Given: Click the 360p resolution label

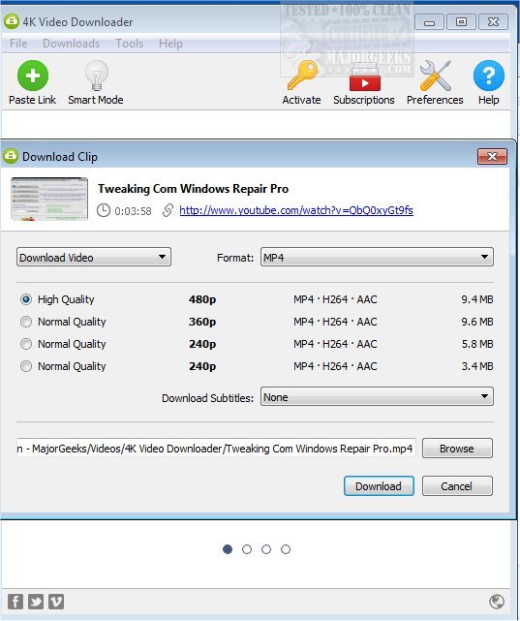Looking at the screenshot, I should (202, 322).
